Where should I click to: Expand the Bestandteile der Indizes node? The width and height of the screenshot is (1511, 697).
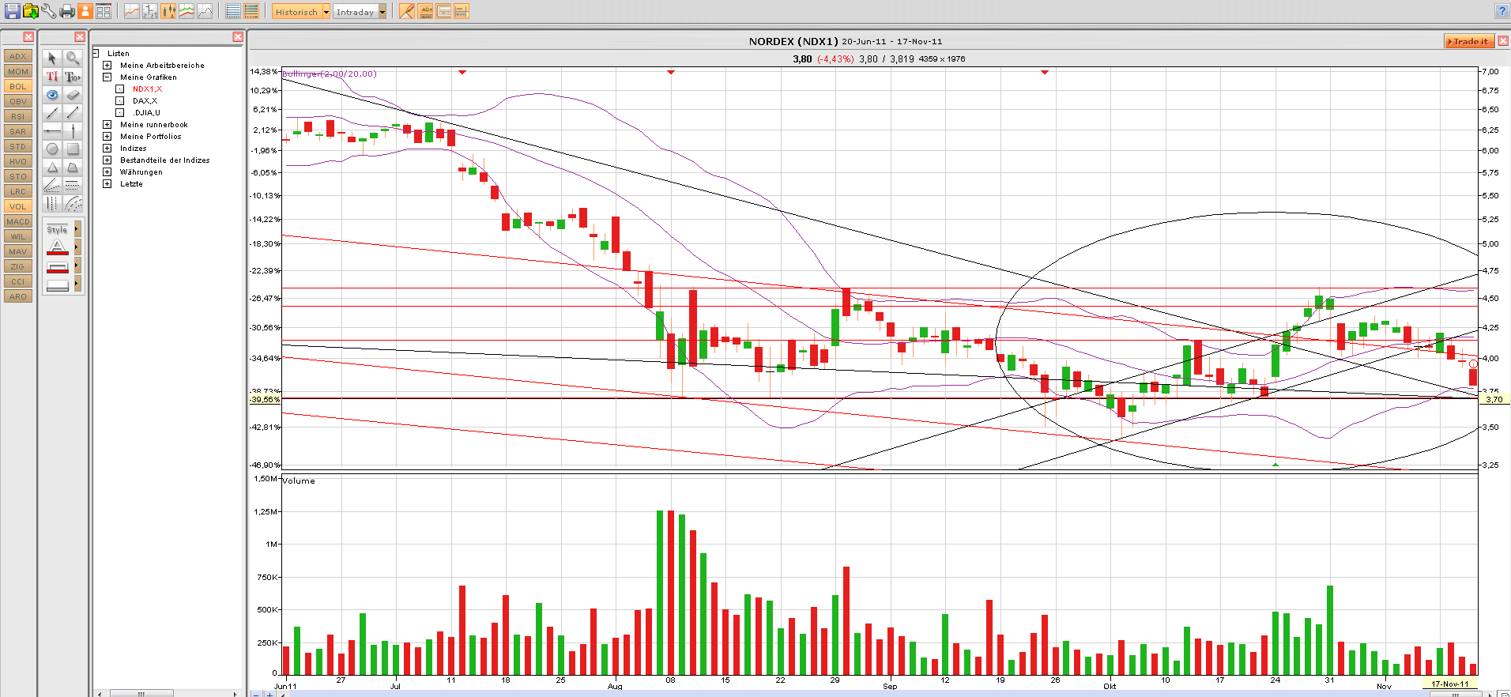coord(107,160)
